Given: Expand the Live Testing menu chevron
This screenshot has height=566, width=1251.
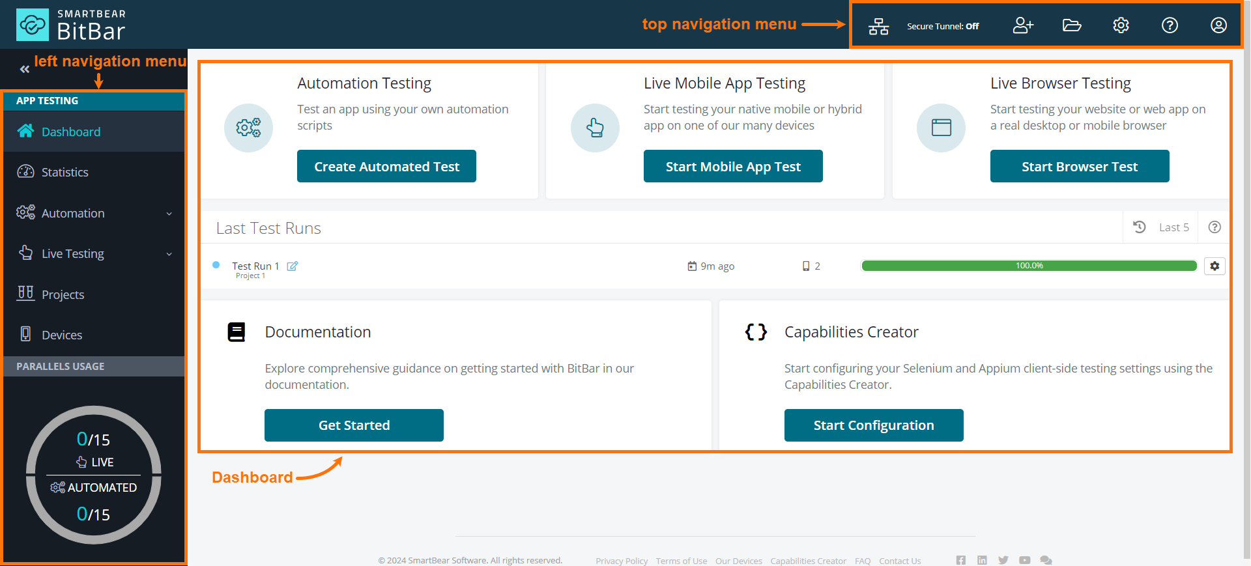Looking at the screenshot, I should (169, 254).
